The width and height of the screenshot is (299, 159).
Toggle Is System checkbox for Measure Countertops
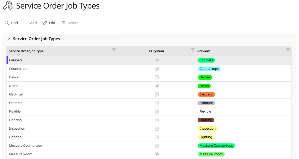click(x=157, y=146)
